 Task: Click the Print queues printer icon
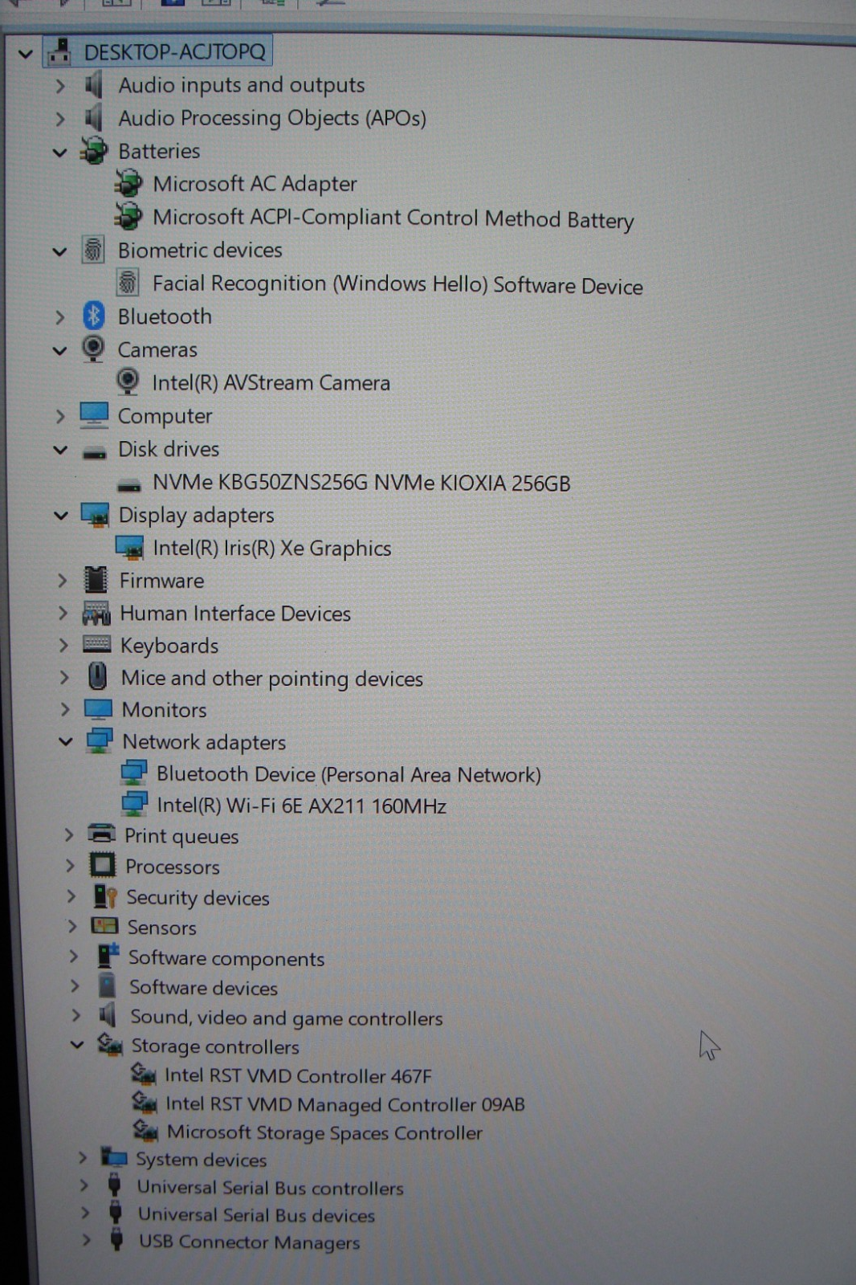tap(101, 834)
